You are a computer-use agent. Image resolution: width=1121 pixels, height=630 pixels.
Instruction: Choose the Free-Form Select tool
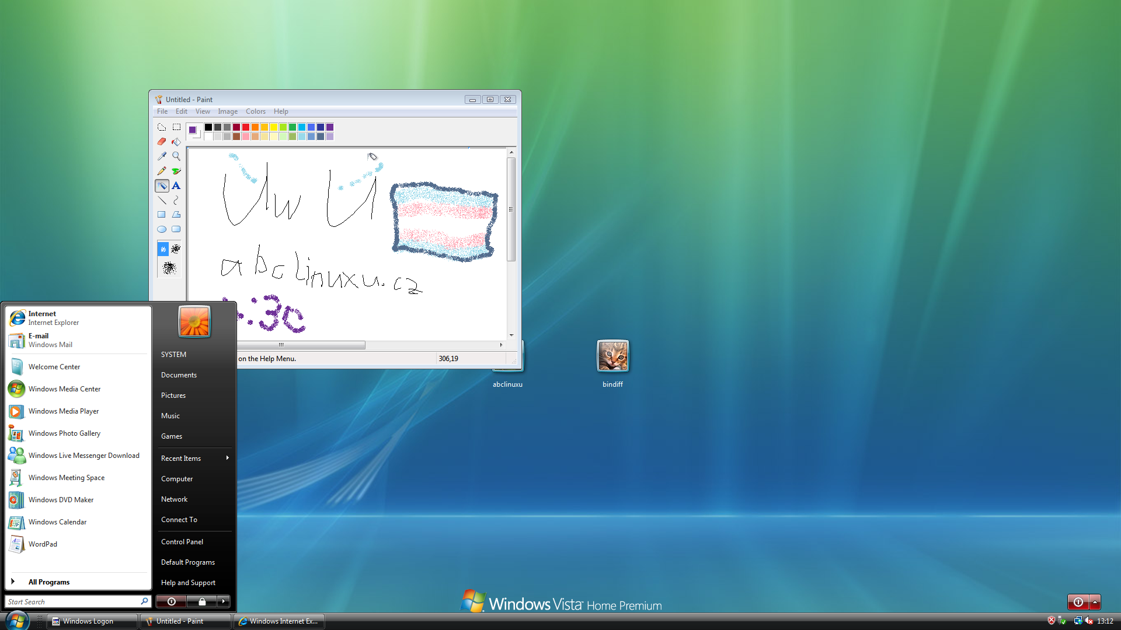[162, 127]
